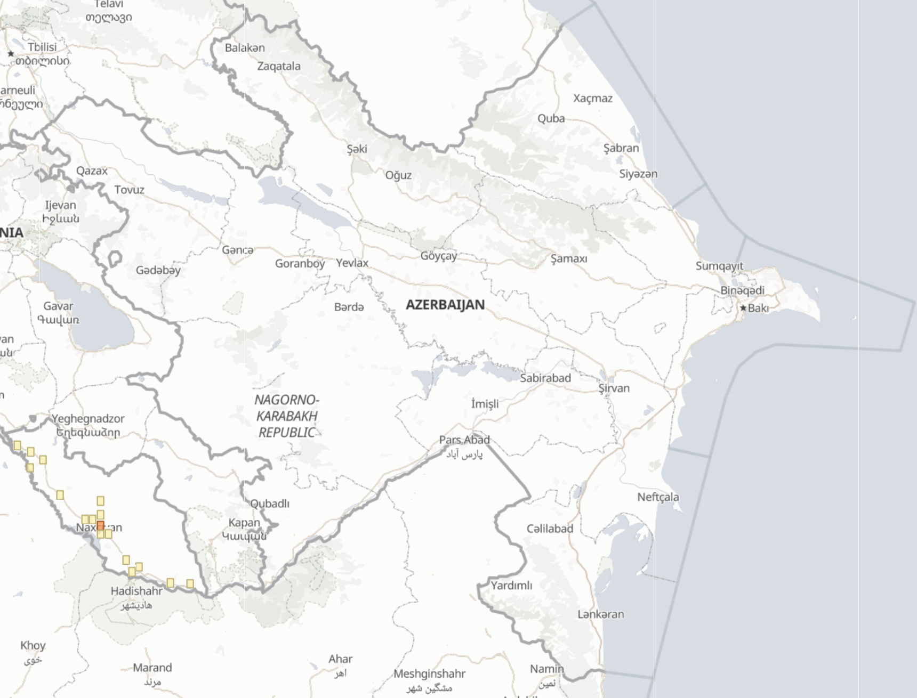Select the yellow marker just north of Naxçıvan

click(100, 513)
